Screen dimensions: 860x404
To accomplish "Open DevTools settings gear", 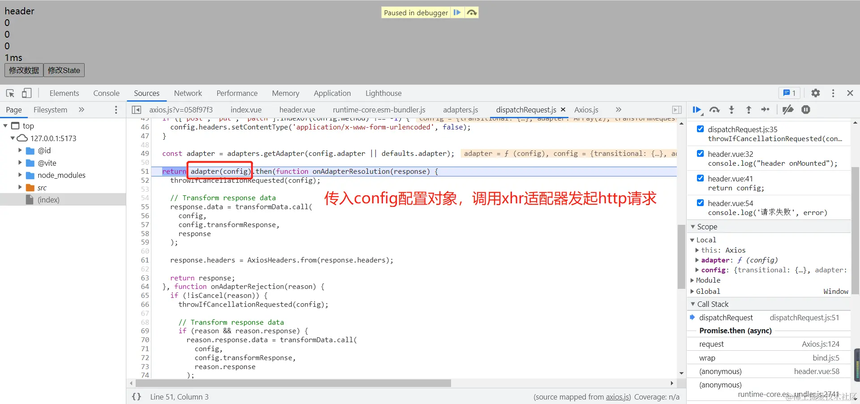I will (x=816, y=93).
